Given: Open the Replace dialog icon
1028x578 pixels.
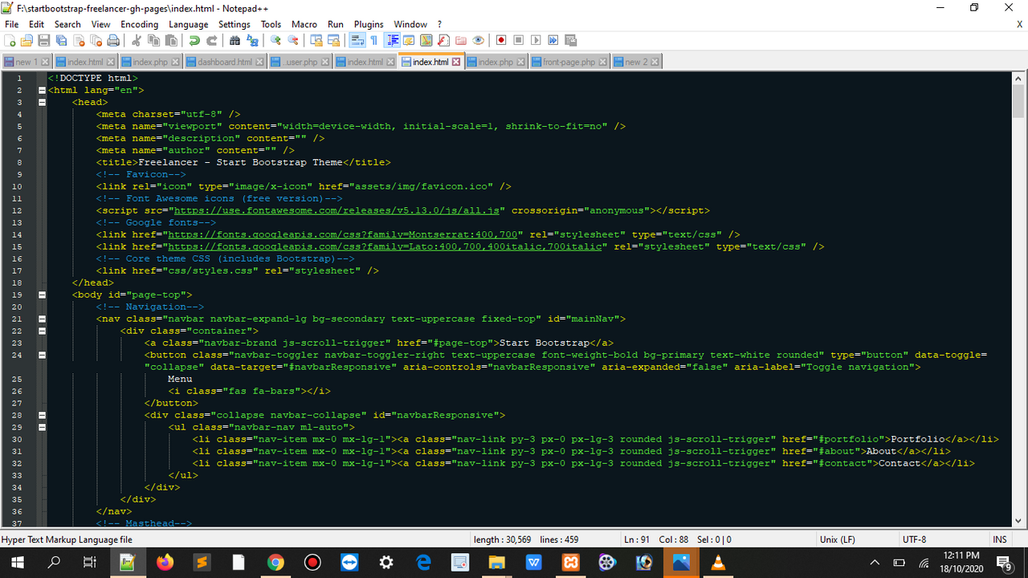Looking at the screenshot, I should (x=252, y=40).
